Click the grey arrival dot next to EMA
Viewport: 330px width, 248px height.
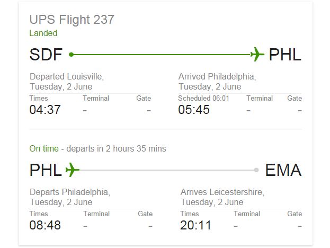click(x=256, y=170)
